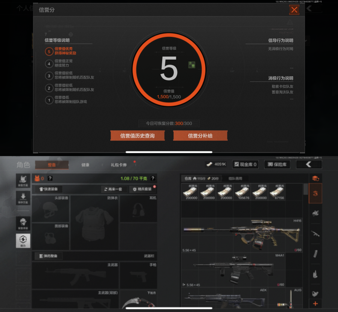Select the H416 rifle in warehouse

[x=241, y=235]
